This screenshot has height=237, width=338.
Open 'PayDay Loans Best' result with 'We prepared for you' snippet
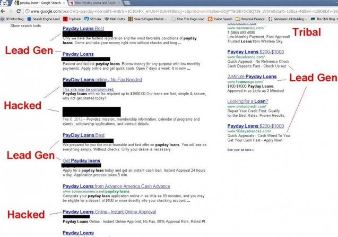83,135
